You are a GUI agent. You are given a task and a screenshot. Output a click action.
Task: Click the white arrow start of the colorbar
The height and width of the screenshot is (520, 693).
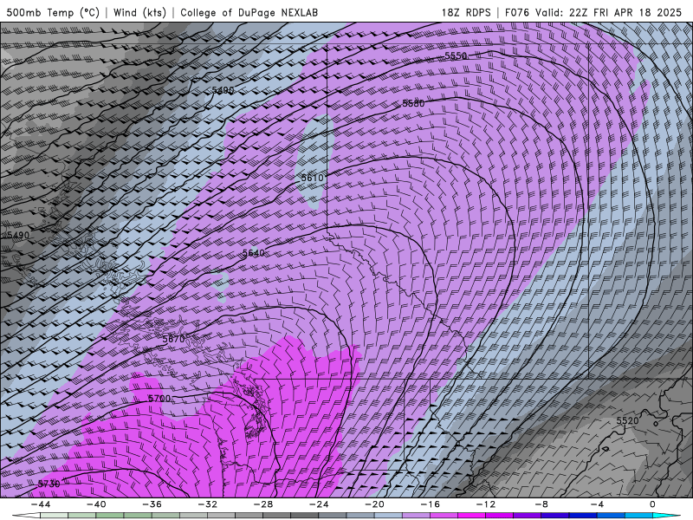pos(25,516)
